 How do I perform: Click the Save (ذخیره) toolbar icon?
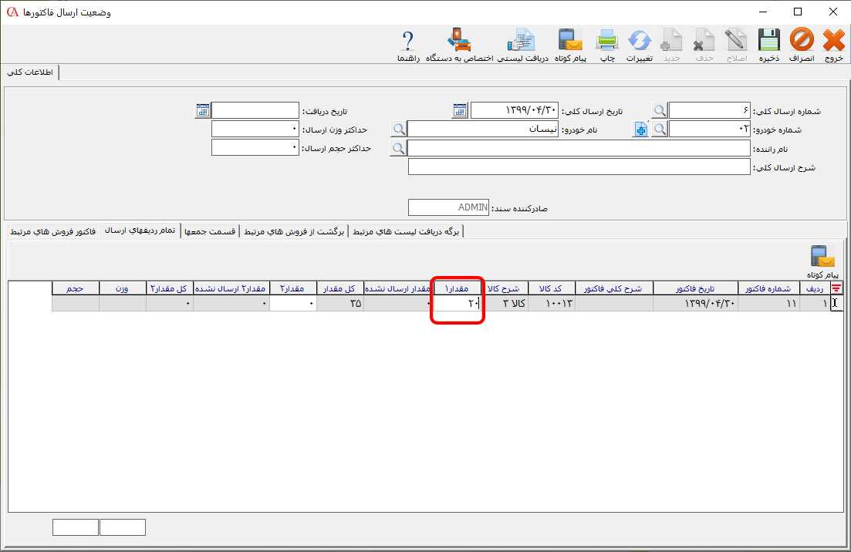tap(768, 45)
